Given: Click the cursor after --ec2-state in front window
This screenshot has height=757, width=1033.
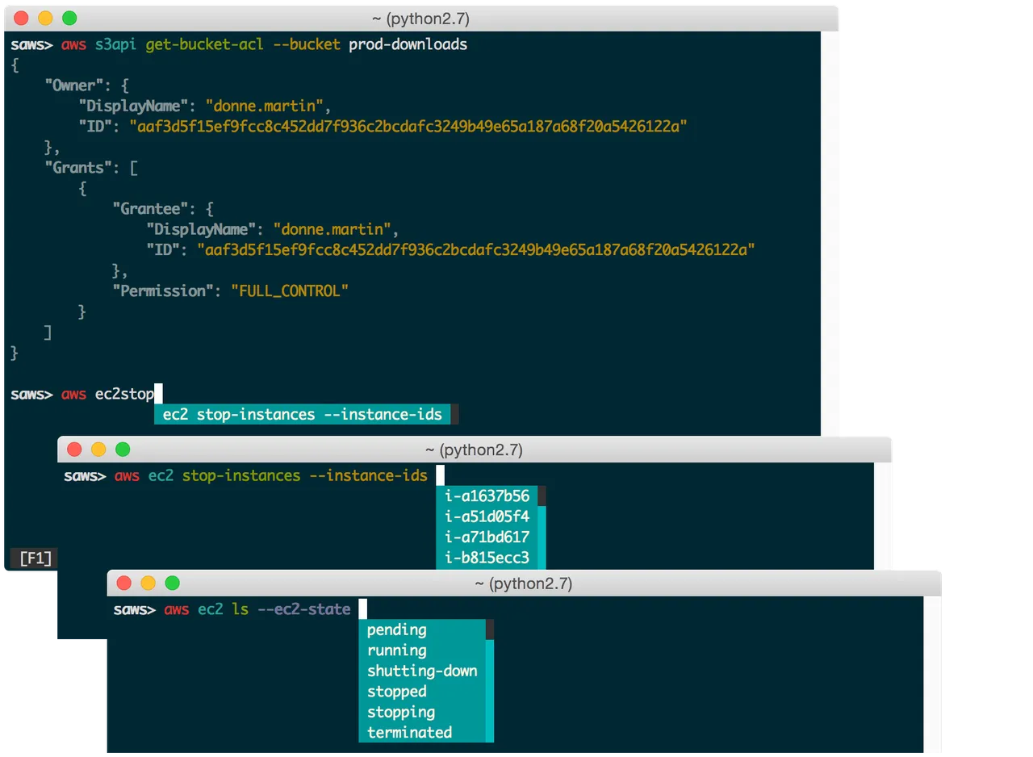Looking at the screenshot, I should (x=363, y=609).
